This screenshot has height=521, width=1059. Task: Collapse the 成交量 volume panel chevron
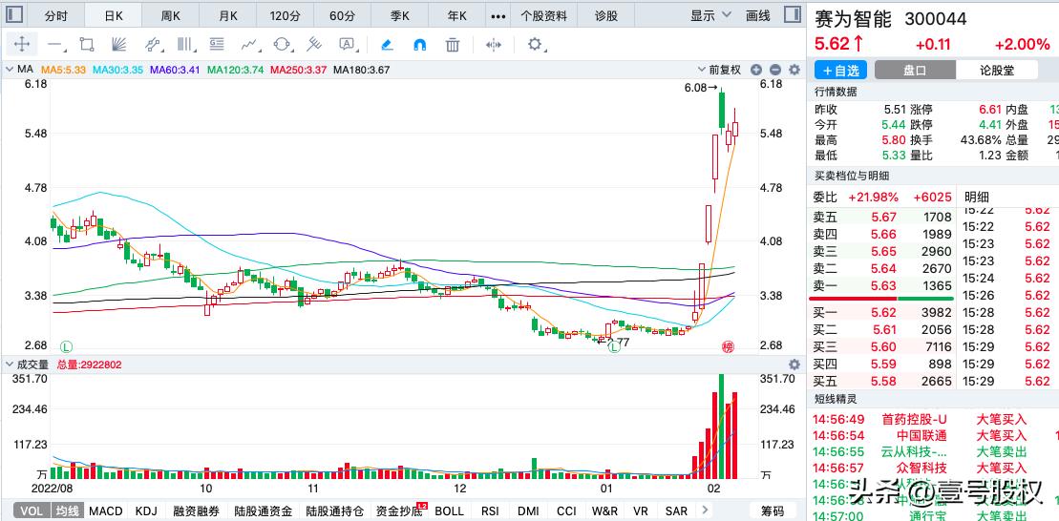point(10,365)
